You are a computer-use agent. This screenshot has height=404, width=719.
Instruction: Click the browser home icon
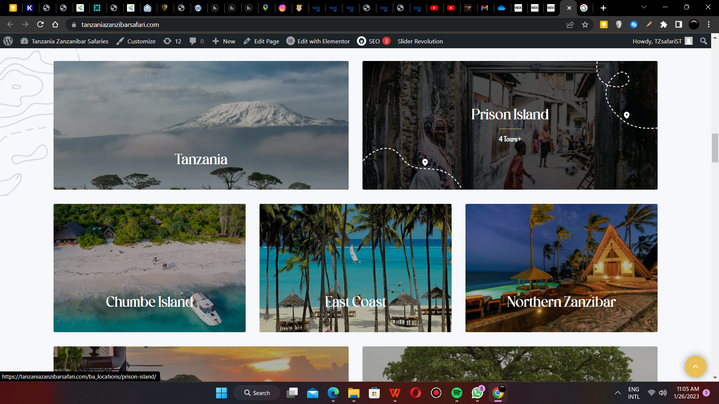(x=55, y=25)
